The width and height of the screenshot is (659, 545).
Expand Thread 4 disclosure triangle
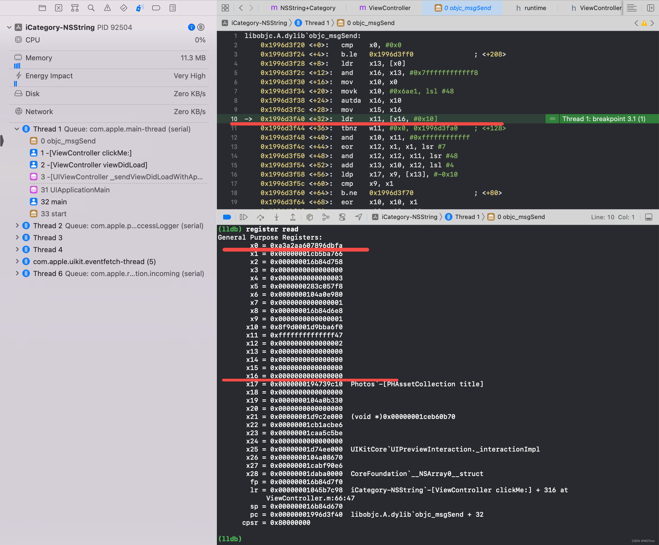17,249
